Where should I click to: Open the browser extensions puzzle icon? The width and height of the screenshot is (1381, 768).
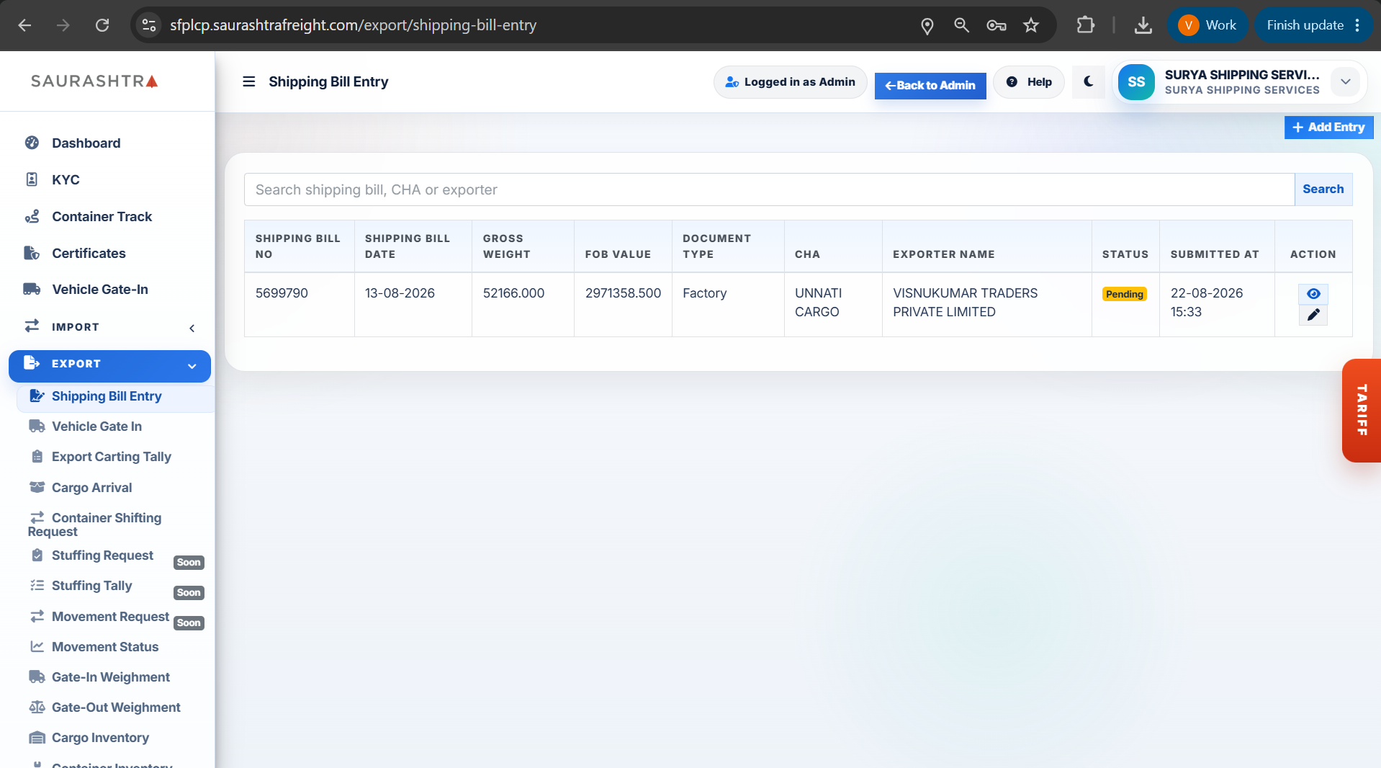(x=1085, y=25)
